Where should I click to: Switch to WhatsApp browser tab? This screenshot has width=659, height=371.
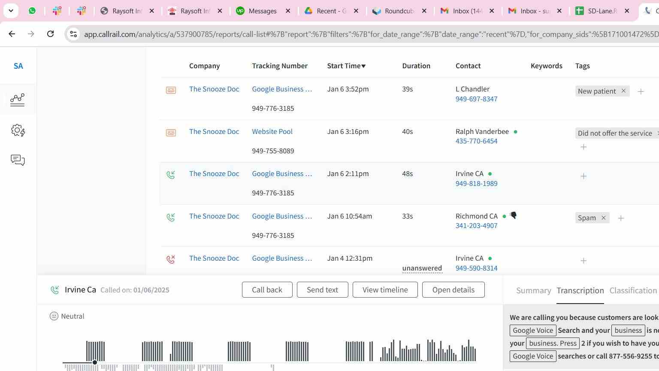(32, 11)
